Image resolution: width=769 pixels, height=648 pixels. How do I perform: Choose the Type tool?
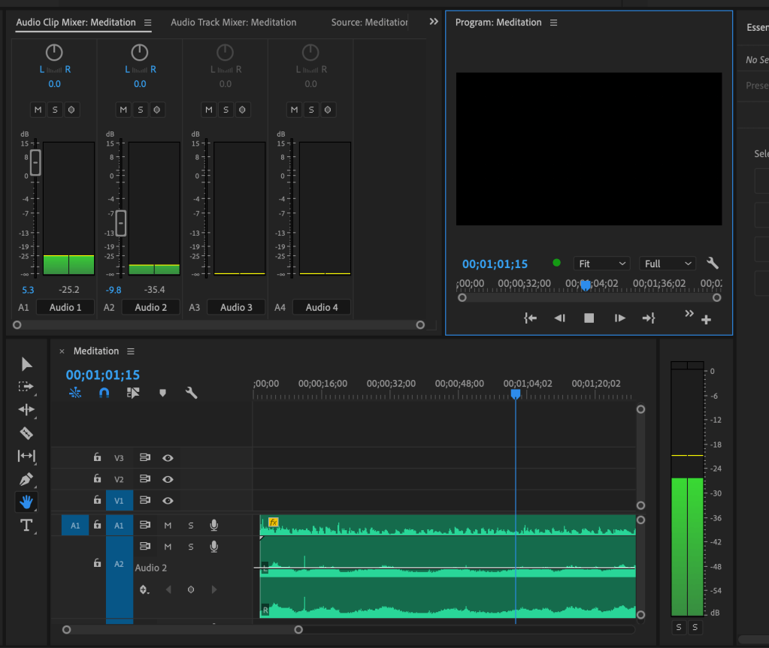[26, 525]
